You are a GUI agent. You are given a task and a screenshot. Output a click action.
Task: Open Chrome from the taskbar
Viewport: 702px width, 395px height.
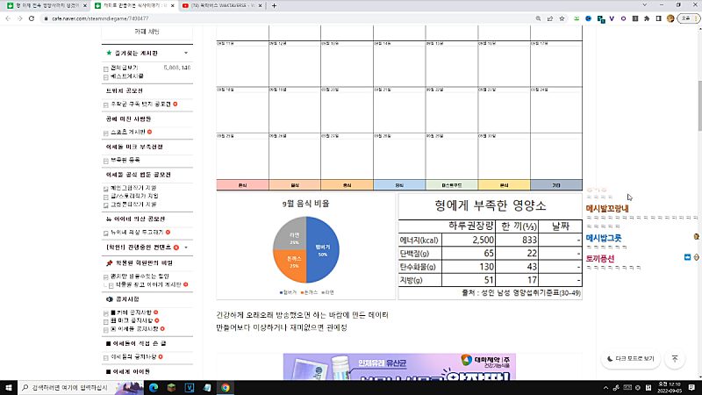tap(226, 387)
